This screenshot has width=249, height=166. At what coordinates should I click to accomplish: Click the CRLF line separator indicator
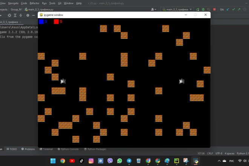(210, 154)
